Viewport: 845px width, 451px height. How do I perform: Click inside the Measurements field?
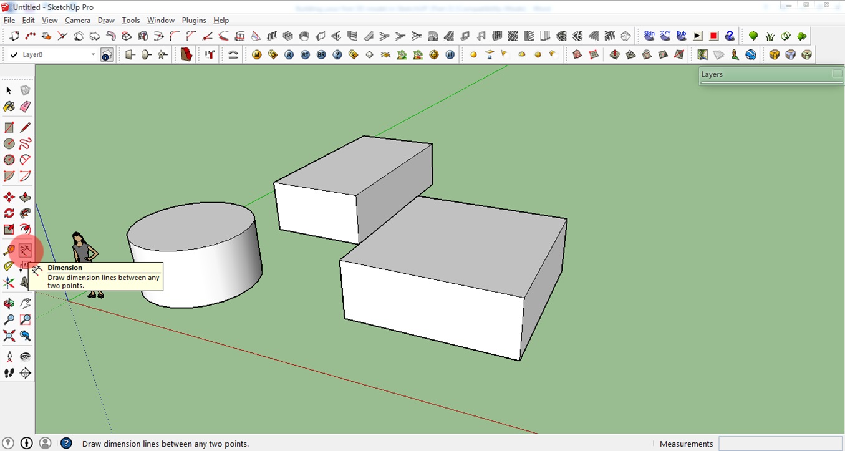coord(780,443)
